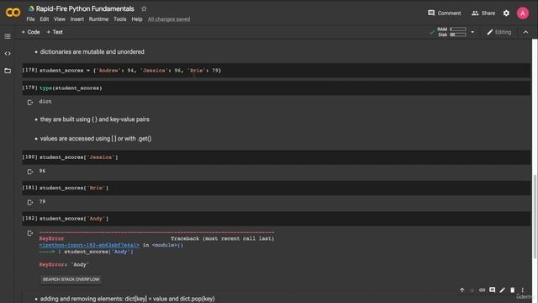Move cell down with arrow icon
This screenshot has height=303, width=538.
coord(472,290)
